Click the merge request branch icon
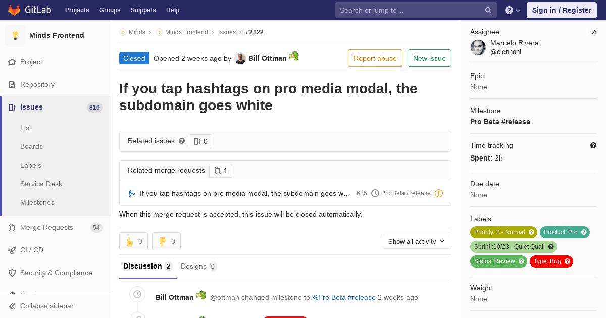606x318 pixels. (131, 193)
